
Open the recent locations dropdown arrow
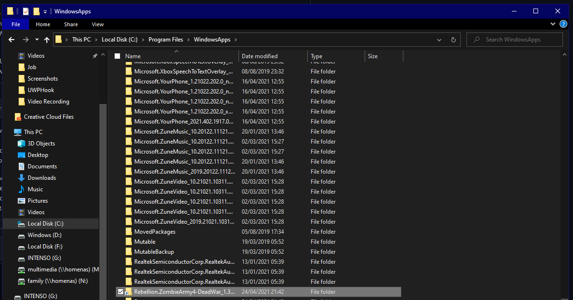[x=37, y=40]
